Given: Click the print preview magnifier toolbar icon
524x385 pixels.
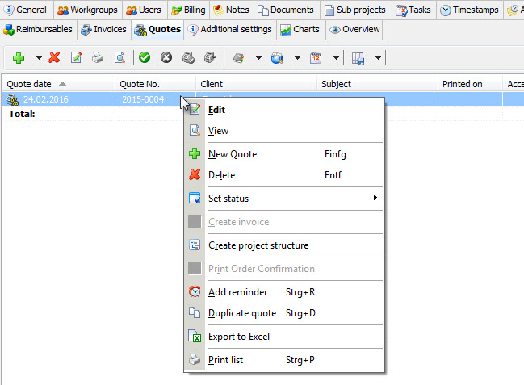Looking at the screenshot, I should pos(119,58).
